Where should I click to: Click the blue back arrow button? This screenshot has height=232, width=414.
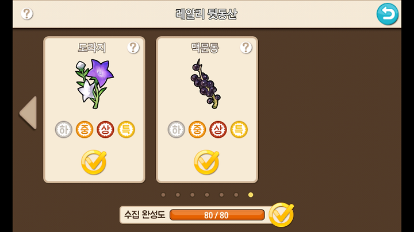pyautogui.click(x=388, y=14)
